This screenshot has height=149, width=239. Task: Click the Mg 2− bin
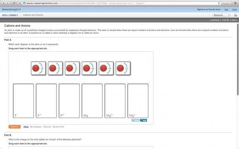(138, 101)
